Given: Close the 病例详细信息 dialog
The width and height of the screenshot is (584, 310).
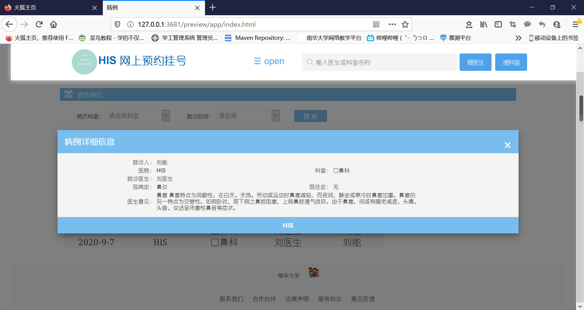Looking at the screenshot, I should point(507,145).
